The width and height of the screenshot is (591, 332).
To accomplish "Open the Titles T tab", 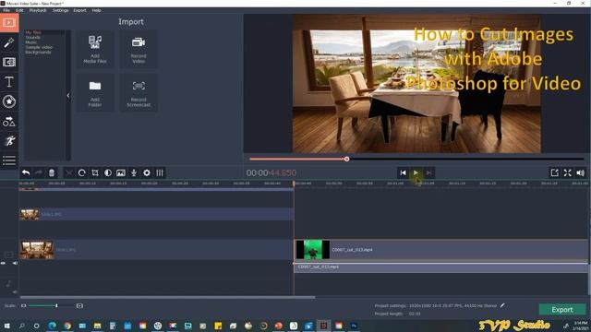I will [x=9, y=82].
